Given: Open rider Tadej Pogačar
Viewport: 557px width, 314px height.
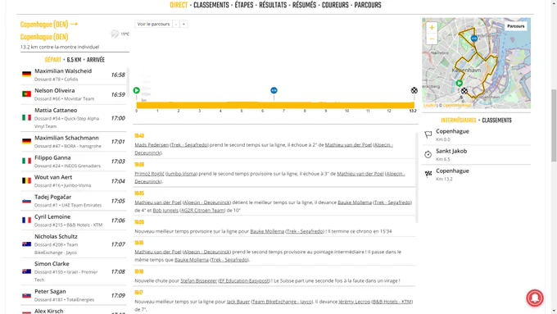Looking at the screenshot, I should point(52,197).
